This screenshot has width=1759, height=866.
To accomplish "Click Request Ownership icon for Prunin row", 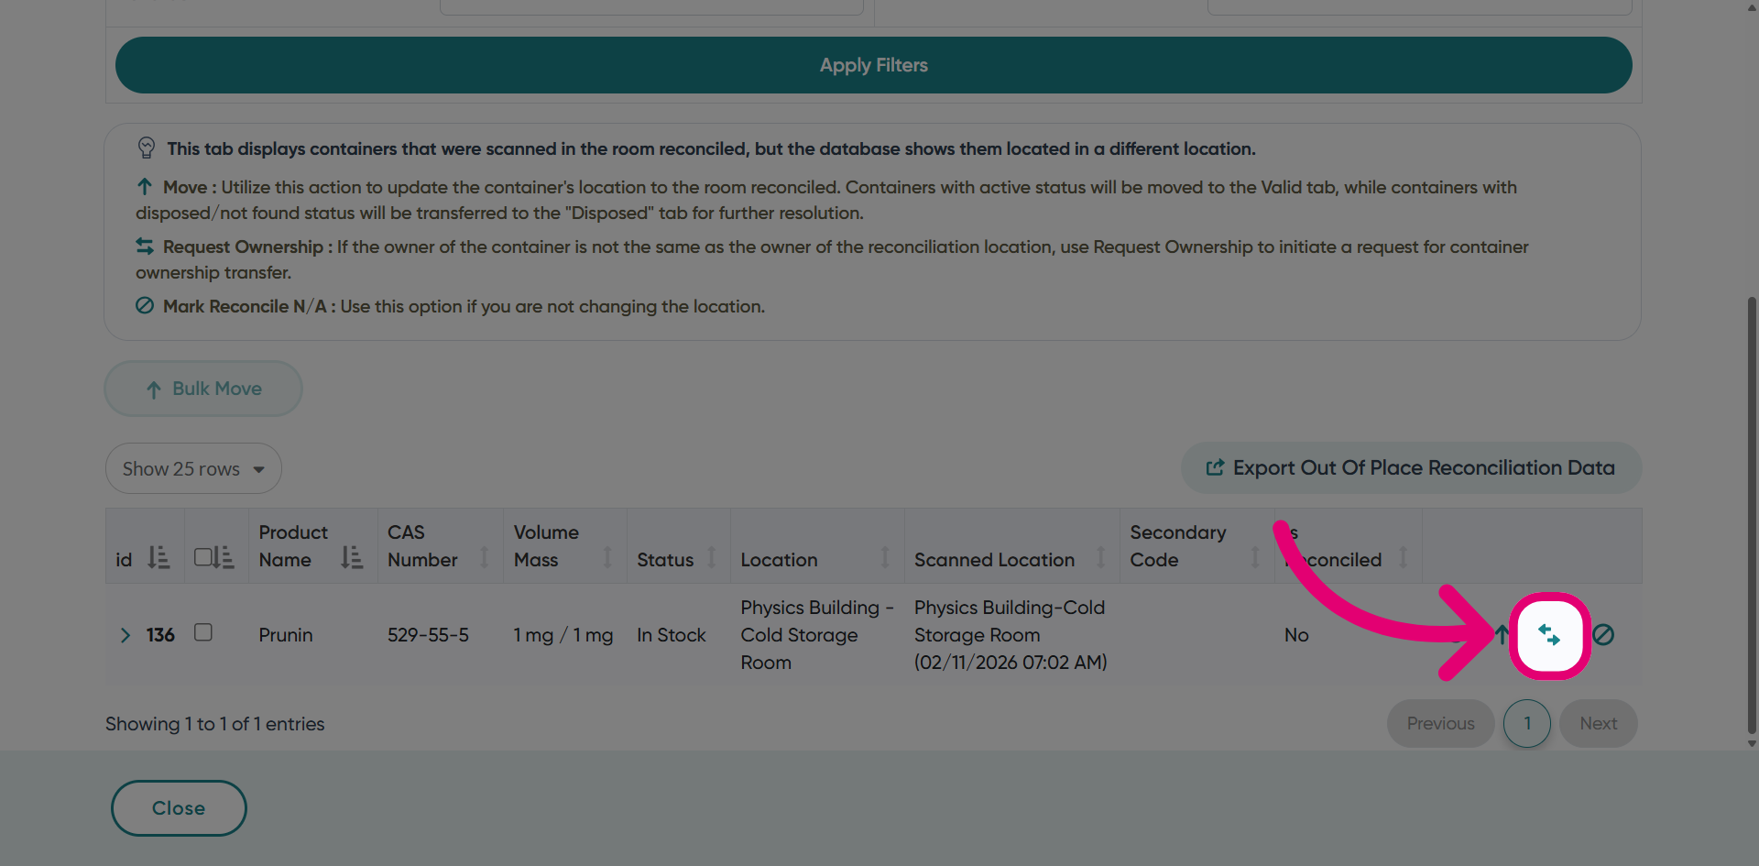I will pyautogui.click(x=1549, y=635).
